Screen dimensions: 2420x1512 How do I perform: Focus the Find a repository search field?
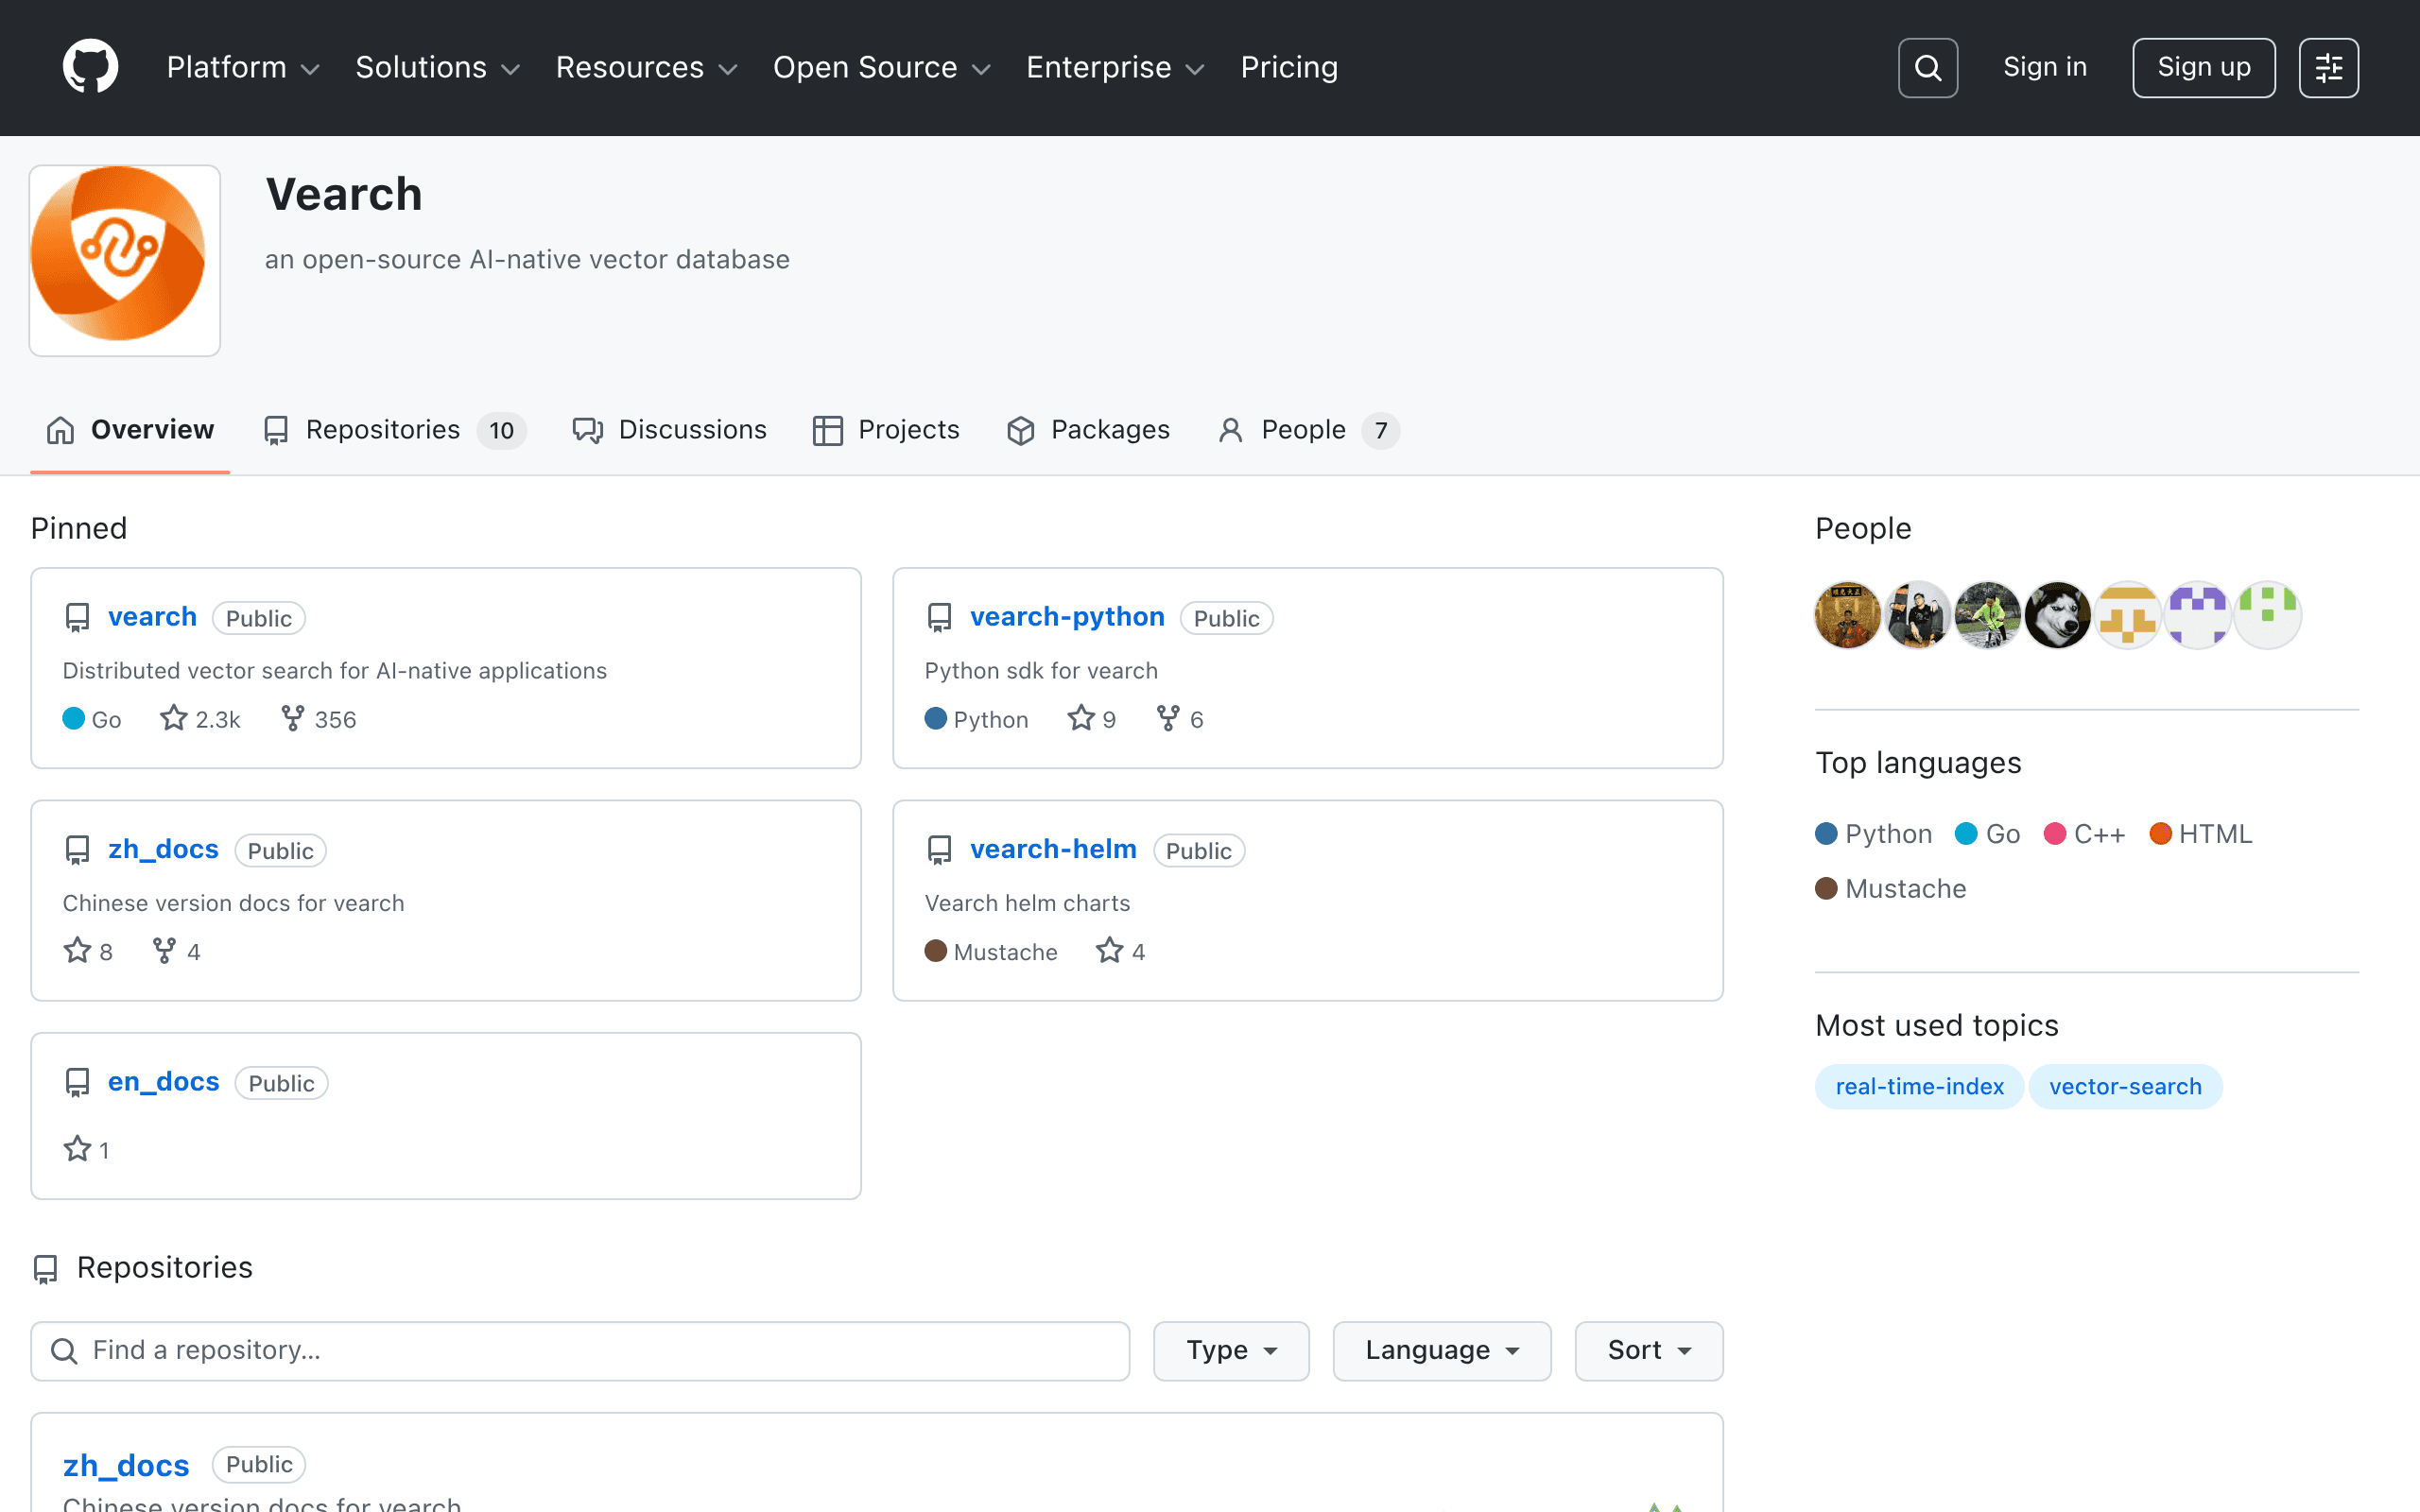[580, 1350]
